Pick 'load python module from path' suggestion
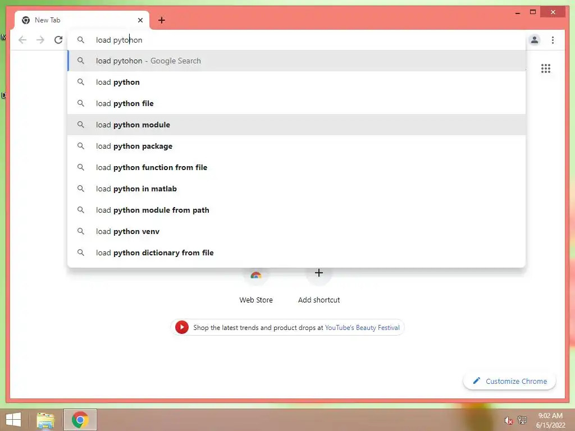This screenshot has height=431, width=575. pyautogui.click(x=296, y=210)
